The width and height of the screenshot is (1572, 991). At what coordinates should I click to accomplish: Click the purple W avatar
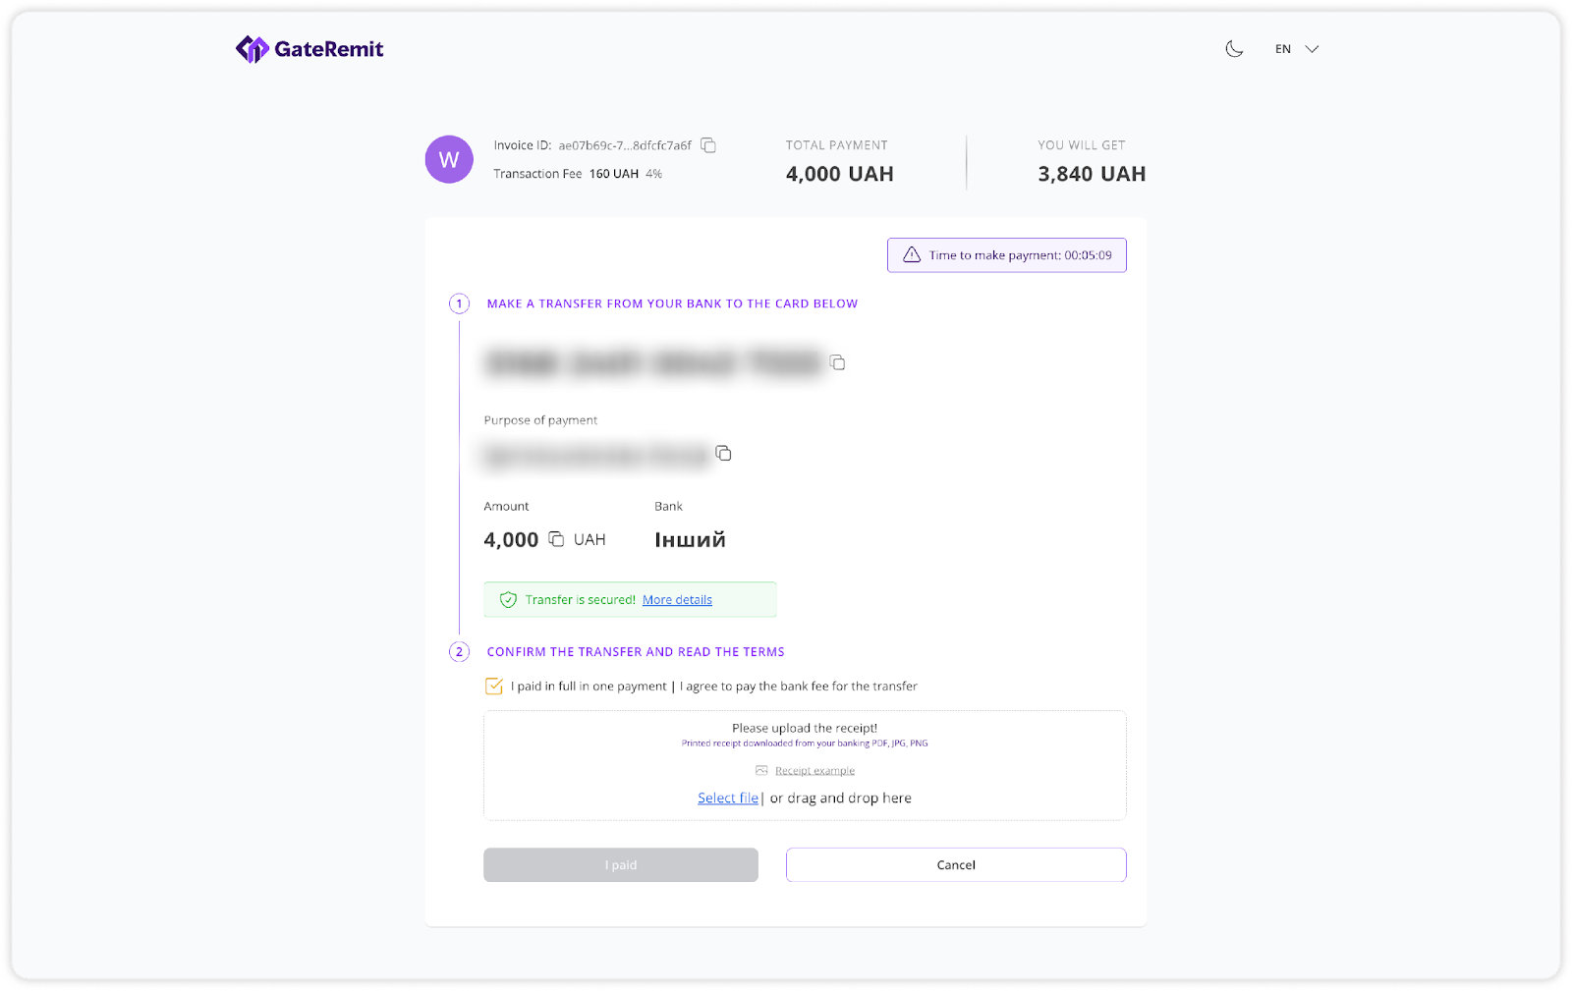(x=449, y=159)
